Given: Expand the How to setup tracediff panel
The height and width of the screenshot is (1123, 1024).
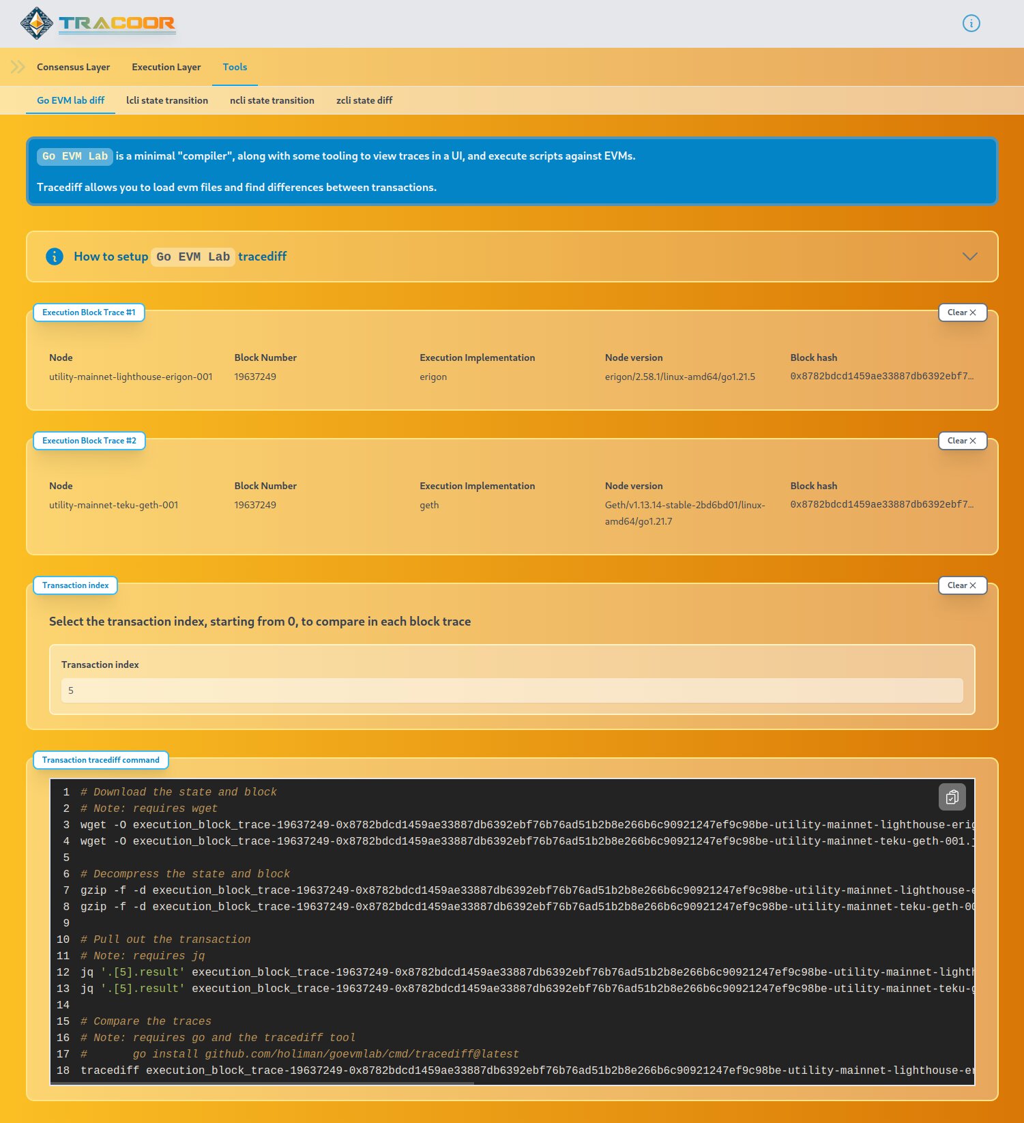Looking at the screenshot, I should tap(180, 257).
